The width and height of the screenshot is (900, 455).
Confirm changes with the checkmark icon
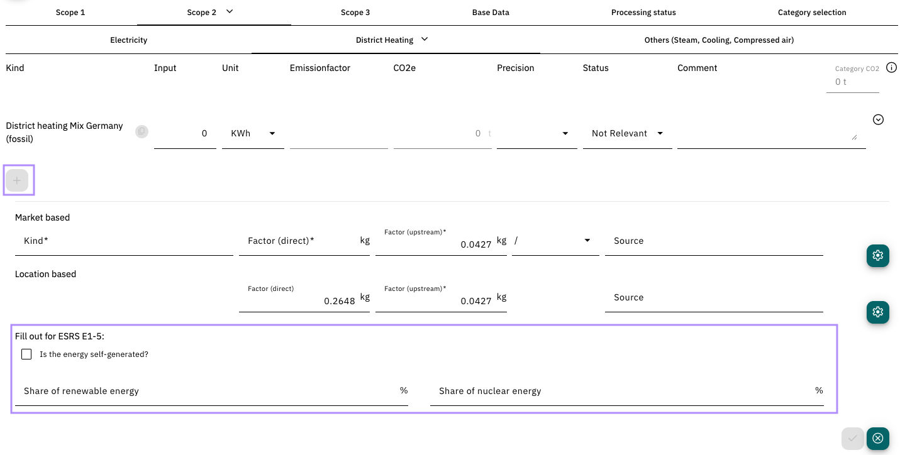coord(853,439)
